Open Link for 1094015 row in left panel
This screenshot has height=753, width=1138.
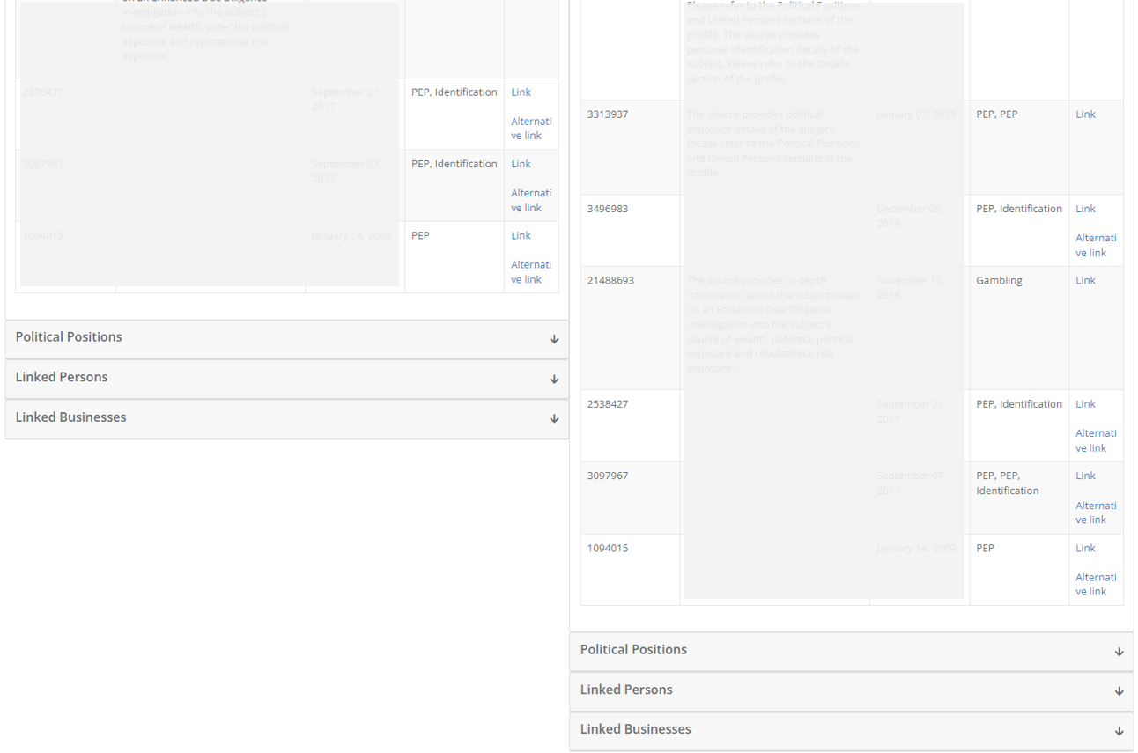click(x=521, y=235)
